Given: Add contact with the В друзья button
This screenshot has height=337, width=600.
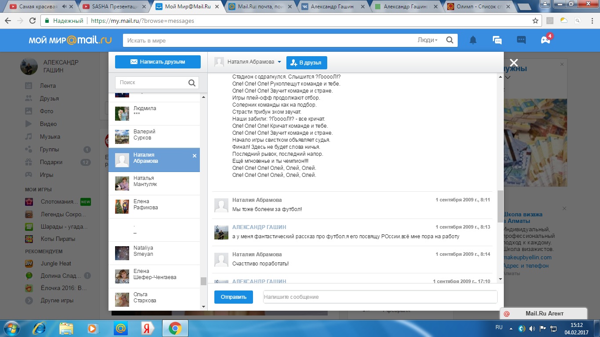Looking at the screenshot, I should [307, 63].
